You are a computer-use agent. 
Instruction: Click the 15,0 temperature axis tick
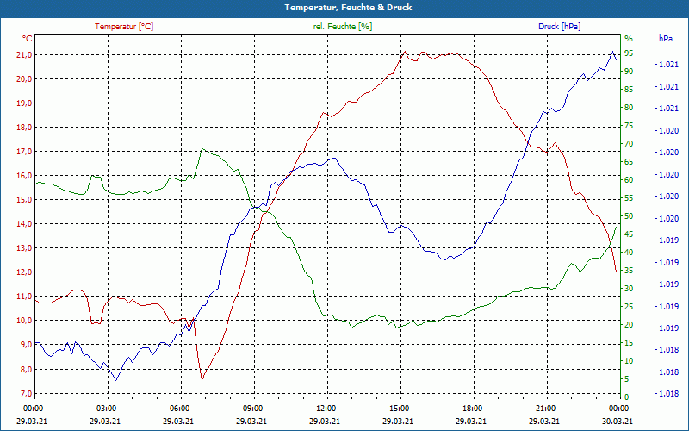click(24, 200)
